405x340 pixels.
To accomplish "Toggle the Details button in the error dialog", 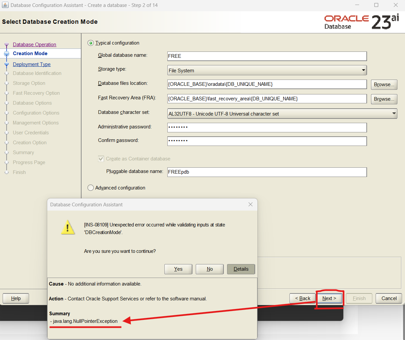I will pyautogui.click(x=241, y=269).
